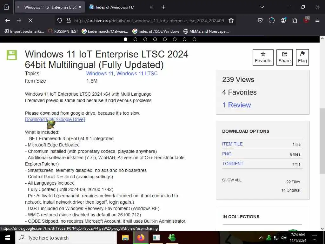Open File Explorer from taskbar

pos(125,238)
